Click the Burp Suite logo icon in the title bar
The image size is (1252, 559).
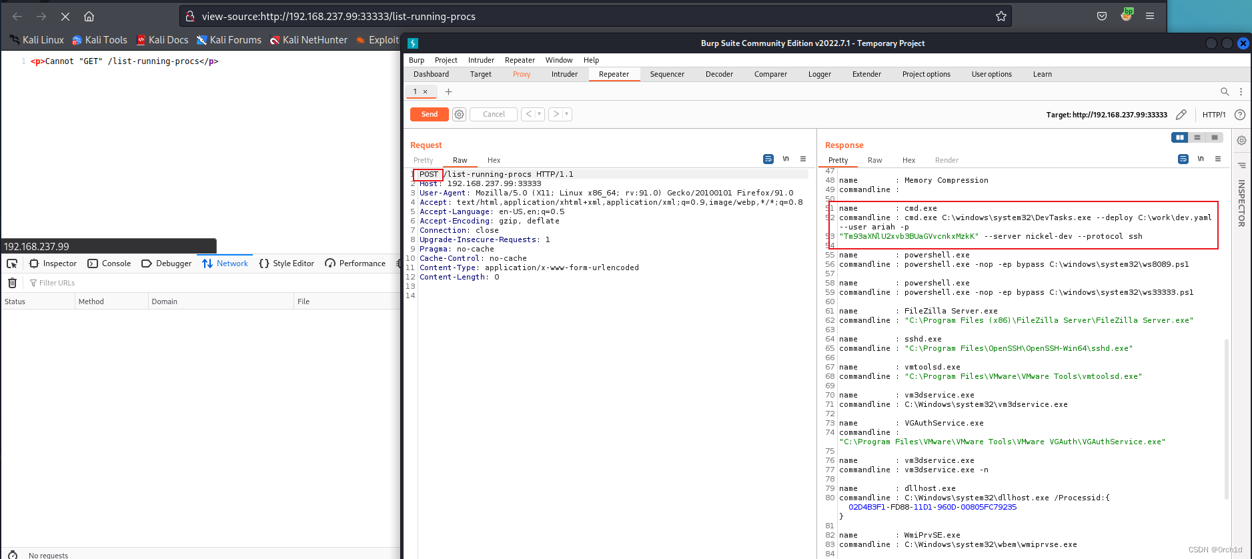pyautogui.click(x=413, y=43)
